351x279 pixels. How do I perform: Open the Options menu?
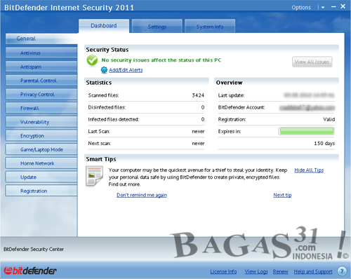[301, 8]
